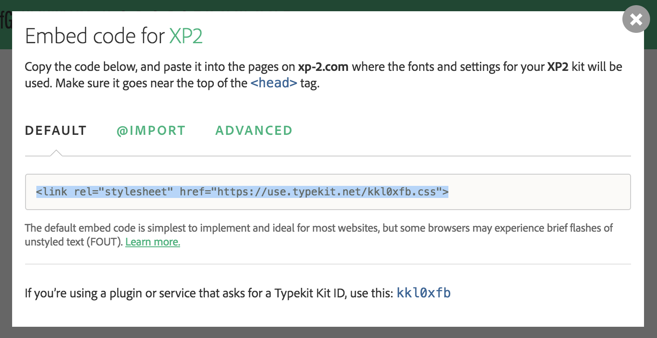Click inside the link stylesheet code field

pyautogui.click(x=328, y=192)
